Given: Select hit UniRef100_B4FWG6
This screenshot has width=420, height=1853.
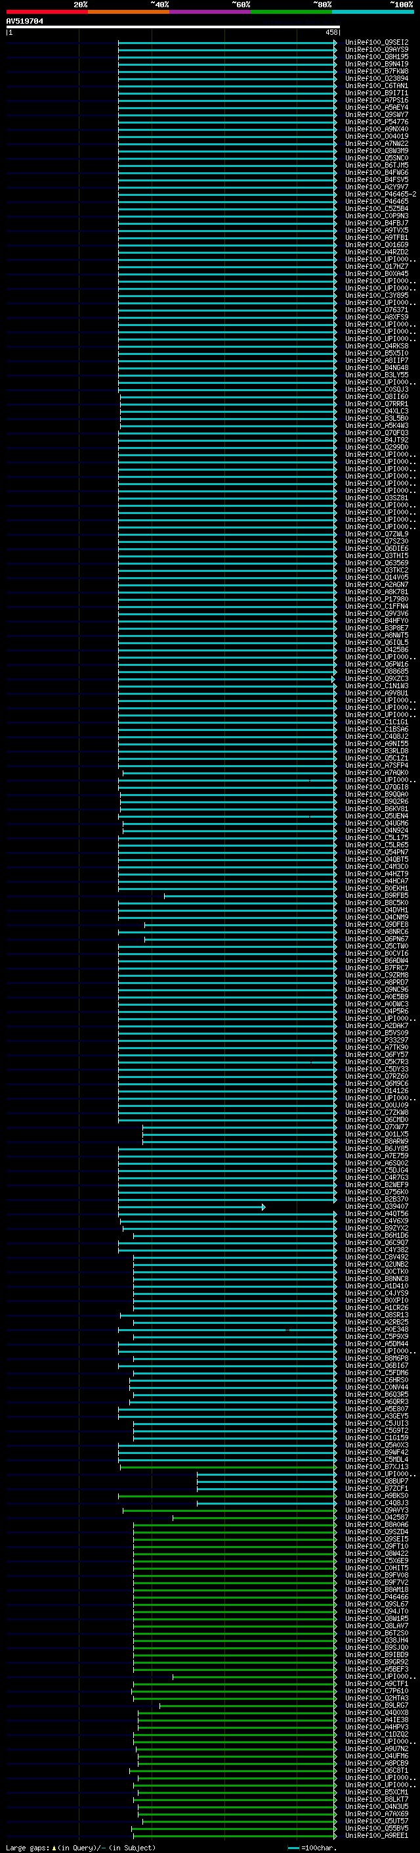Looking at the screenshot, I should coord(377,173).
